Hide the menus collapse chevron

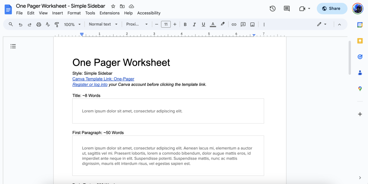pyautogui.click(x=339, y=24)
